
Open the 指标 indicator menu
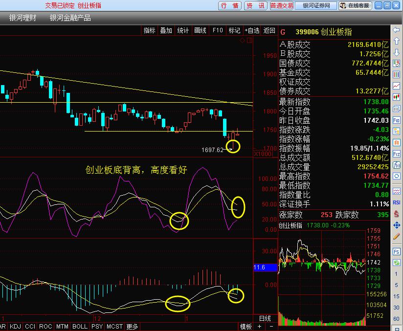coord(149,31)
